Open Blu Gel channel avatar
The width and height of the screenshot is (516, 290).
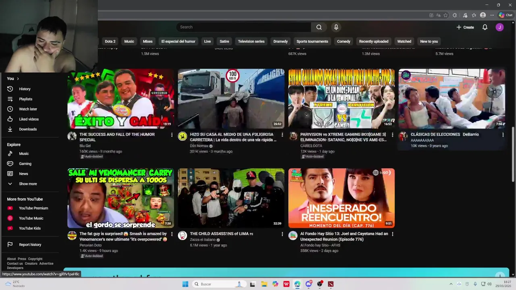[72, 136]
